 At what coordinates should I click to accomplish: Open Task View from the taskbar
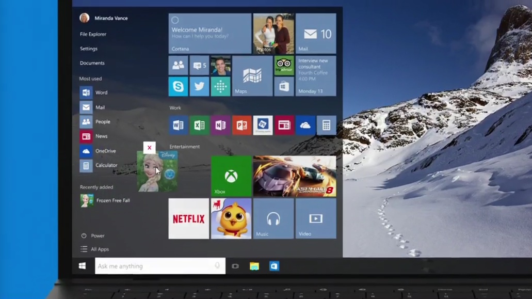coord(235,266)
